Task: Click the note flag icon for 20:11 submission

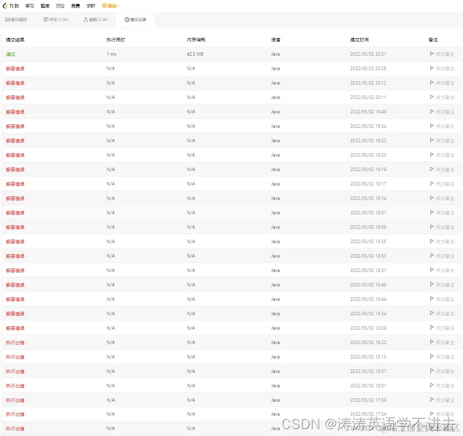Action: click(432, 97)
